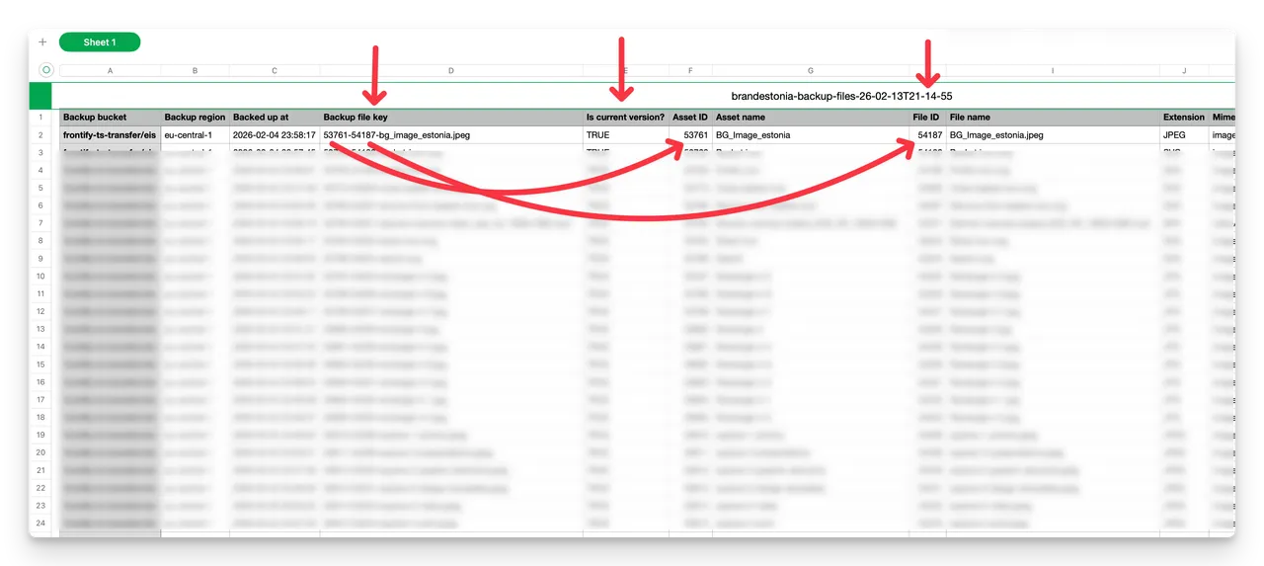This screenshot has height=566, width=1264.
Task: Click the frontify-ts-transfer/eis cell in row 2
Action: tap(110, 135)
